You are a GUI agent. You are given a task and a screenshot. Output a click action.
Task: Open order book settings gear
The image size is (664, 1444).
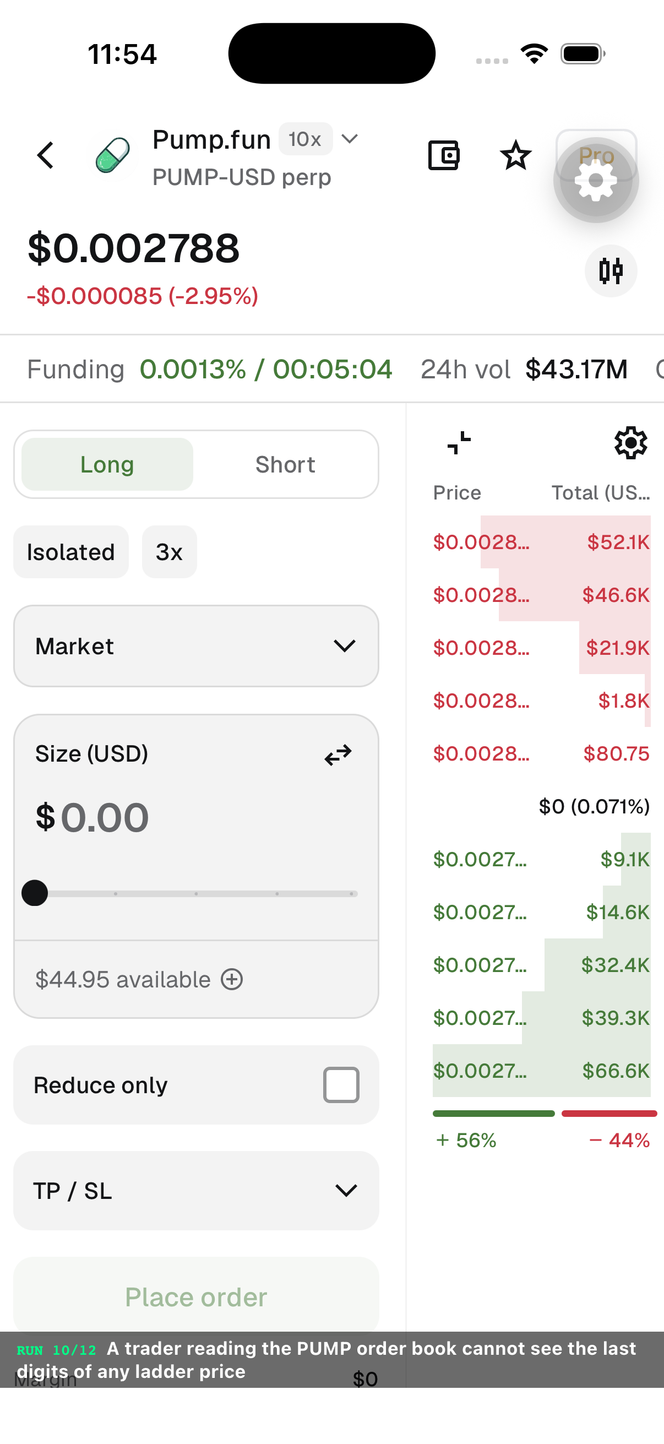(x=631, y=443)
